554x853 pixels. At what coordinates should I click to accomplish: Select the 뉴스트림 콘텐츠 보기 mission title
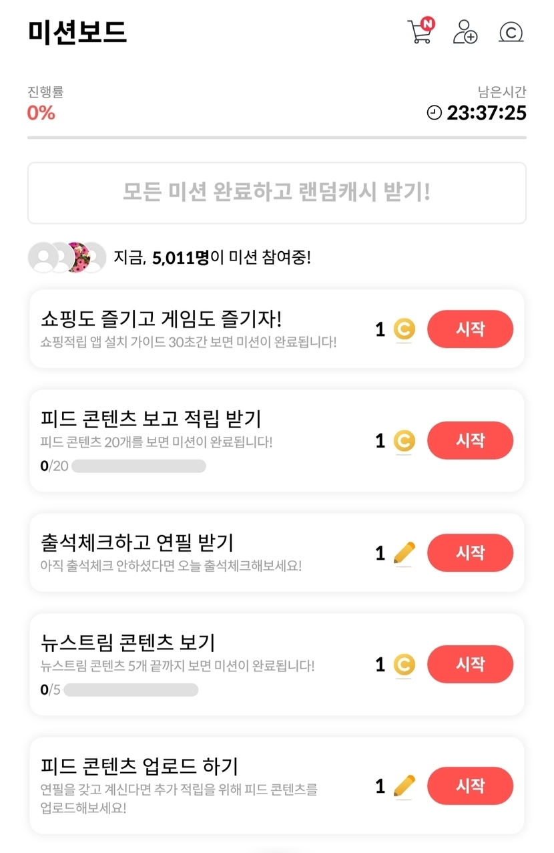tap(127, 643)
